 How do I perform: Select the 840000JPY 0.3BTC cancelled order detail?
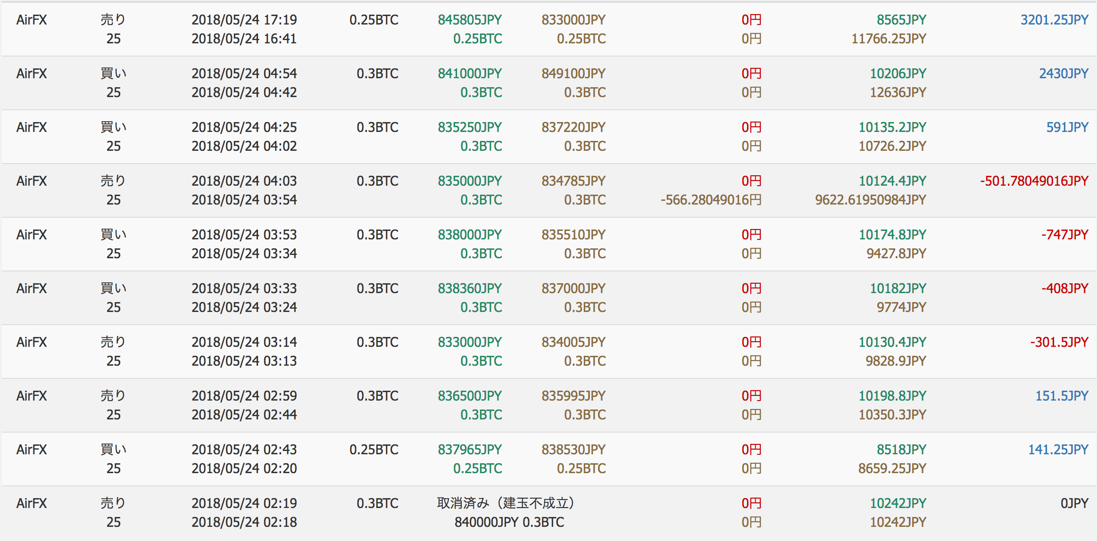click(x=509, y=522)
